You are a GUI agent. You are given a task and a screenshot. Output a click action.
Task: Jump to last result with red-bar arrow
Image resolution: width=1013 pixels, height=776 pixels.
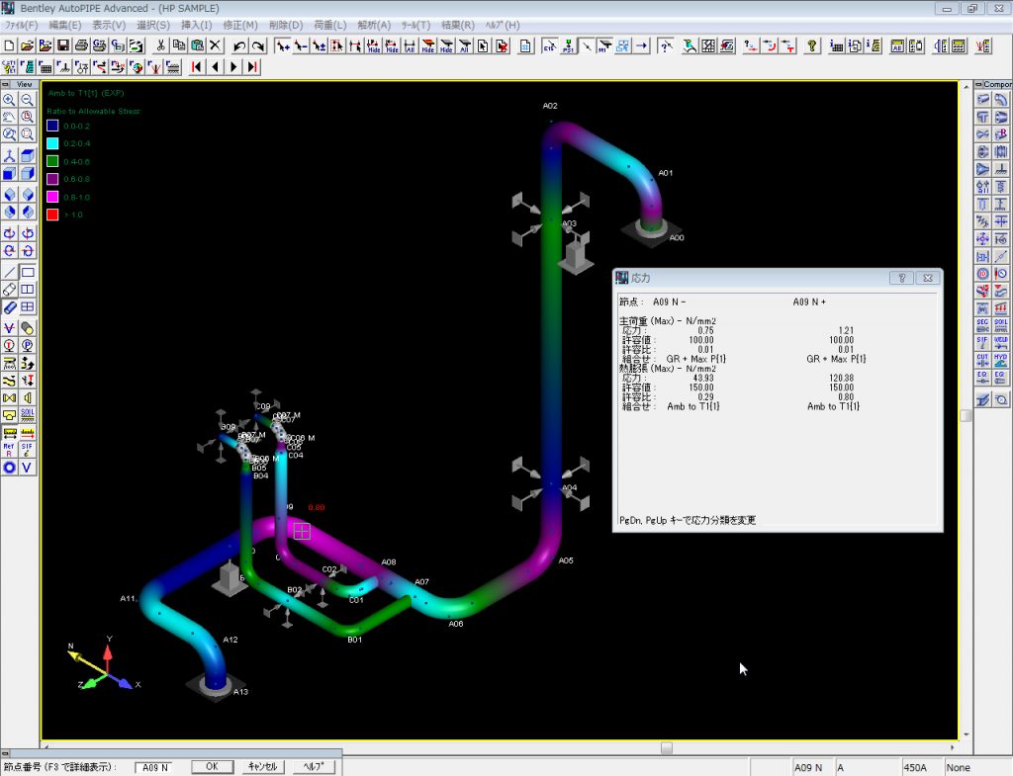[x=252, y=66]
